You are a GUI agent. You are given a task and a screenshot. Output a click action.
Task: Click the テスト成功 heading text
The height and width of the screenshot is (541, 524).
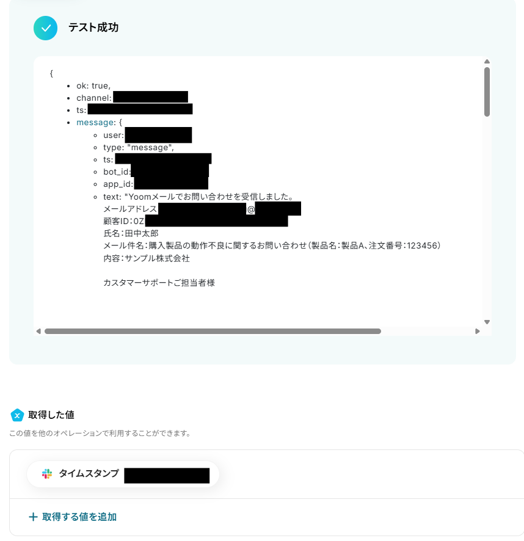pos(93,27)
